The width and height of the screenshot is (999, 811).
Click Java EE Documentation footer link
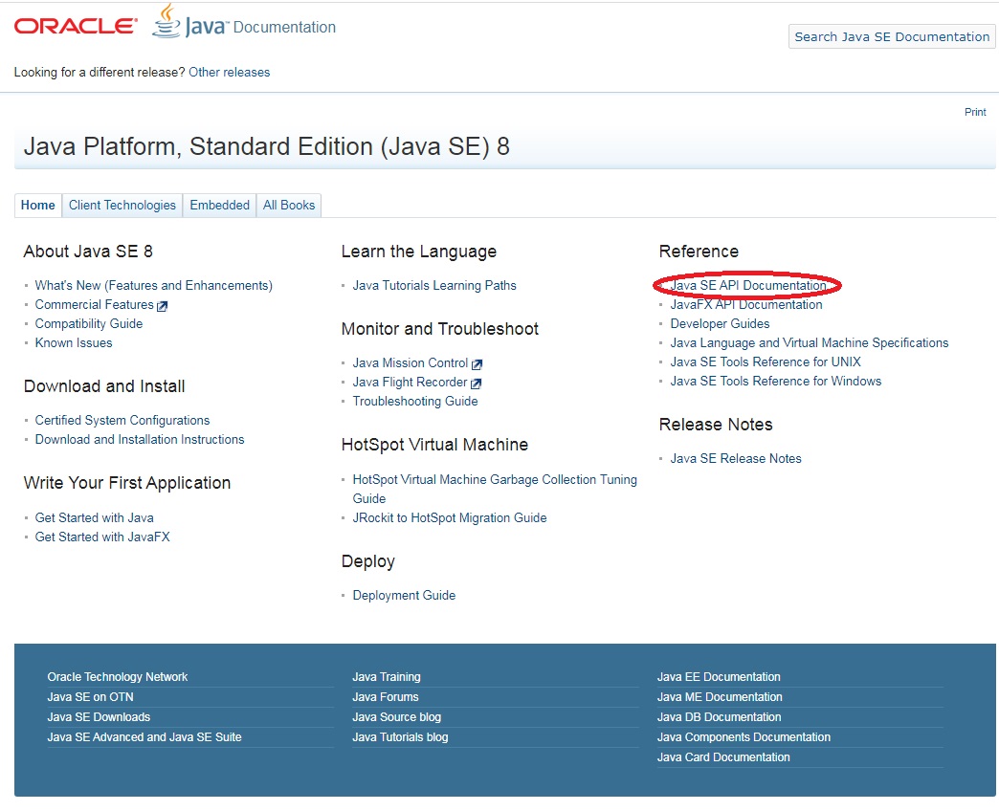719,677
